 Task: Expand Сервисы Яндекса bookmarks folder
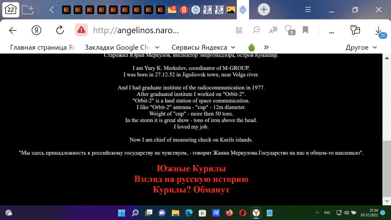coord(204,47)
